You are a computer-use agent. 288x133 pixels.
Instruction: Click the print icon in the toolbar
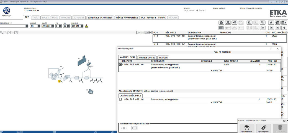pyautogui.click(x=221, y=23)
